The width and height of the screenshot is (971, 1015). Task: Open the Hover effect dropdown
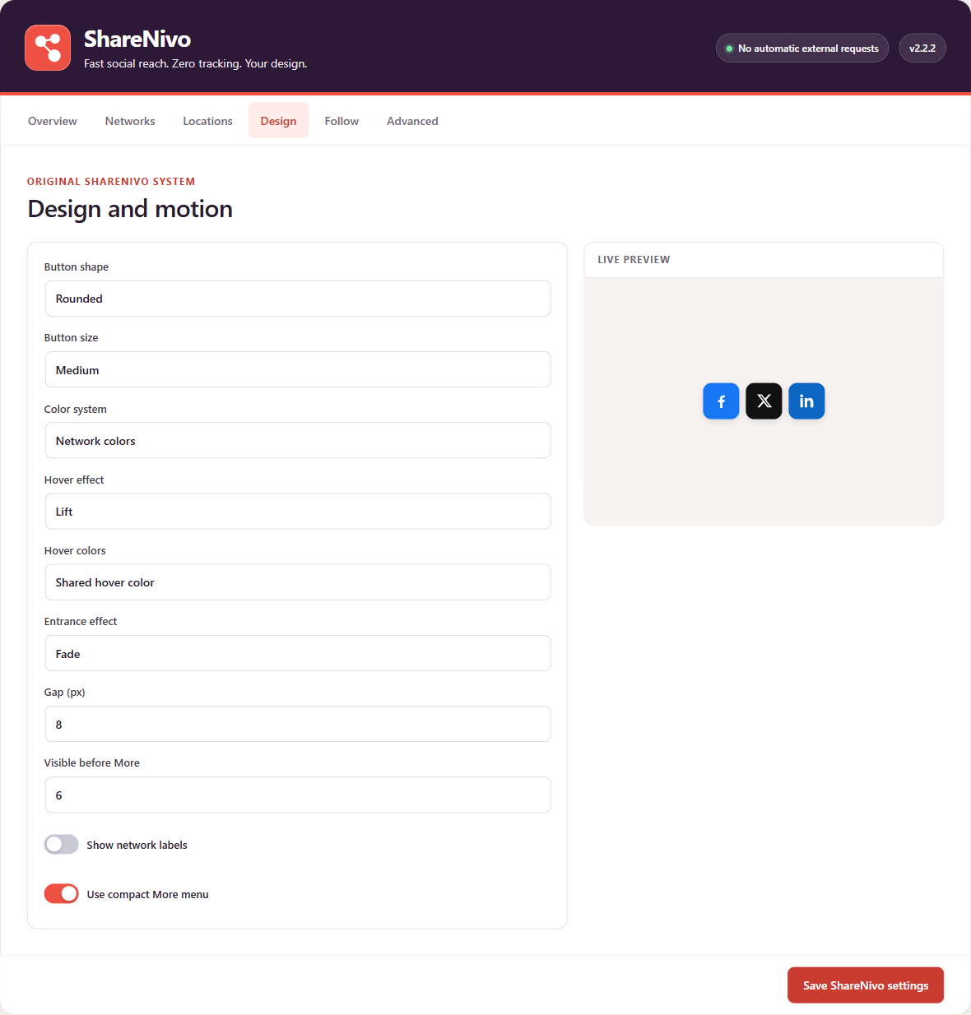pyautogui.click(x=298, y=512)
